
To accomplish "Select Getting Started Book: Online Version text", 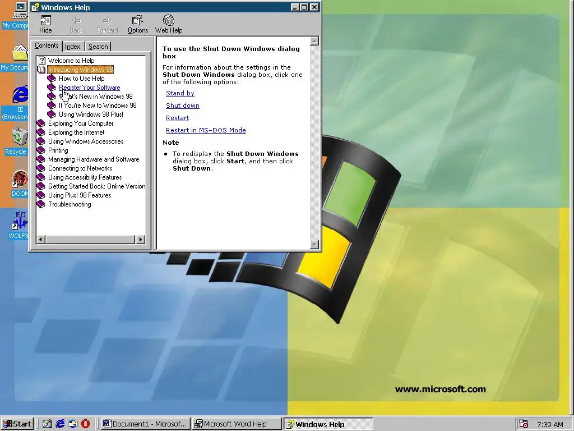I will [x=96, y=186].
